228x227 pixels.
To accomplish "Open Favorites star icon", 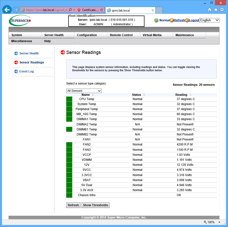I will (x=216, y=10).
